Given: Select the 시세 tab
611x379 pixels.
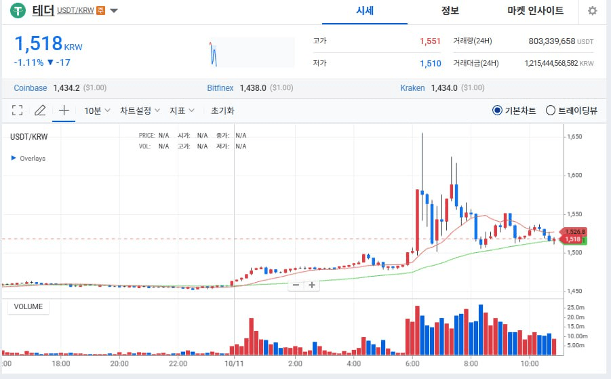Looking at the screenshot, I should 365,11.
